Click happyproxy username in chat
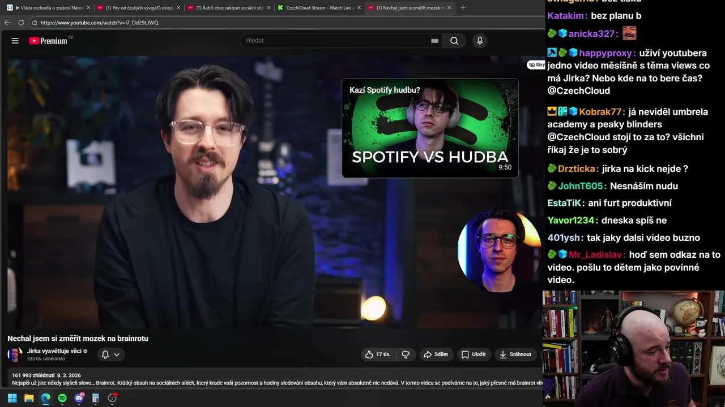Image resolution: width=725 pixels, height=407 pixels. tap(605, 53)
